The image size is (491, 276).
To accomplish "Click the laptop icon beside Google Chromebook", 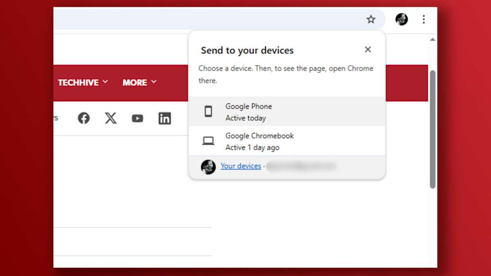I will tap(209, 141).
